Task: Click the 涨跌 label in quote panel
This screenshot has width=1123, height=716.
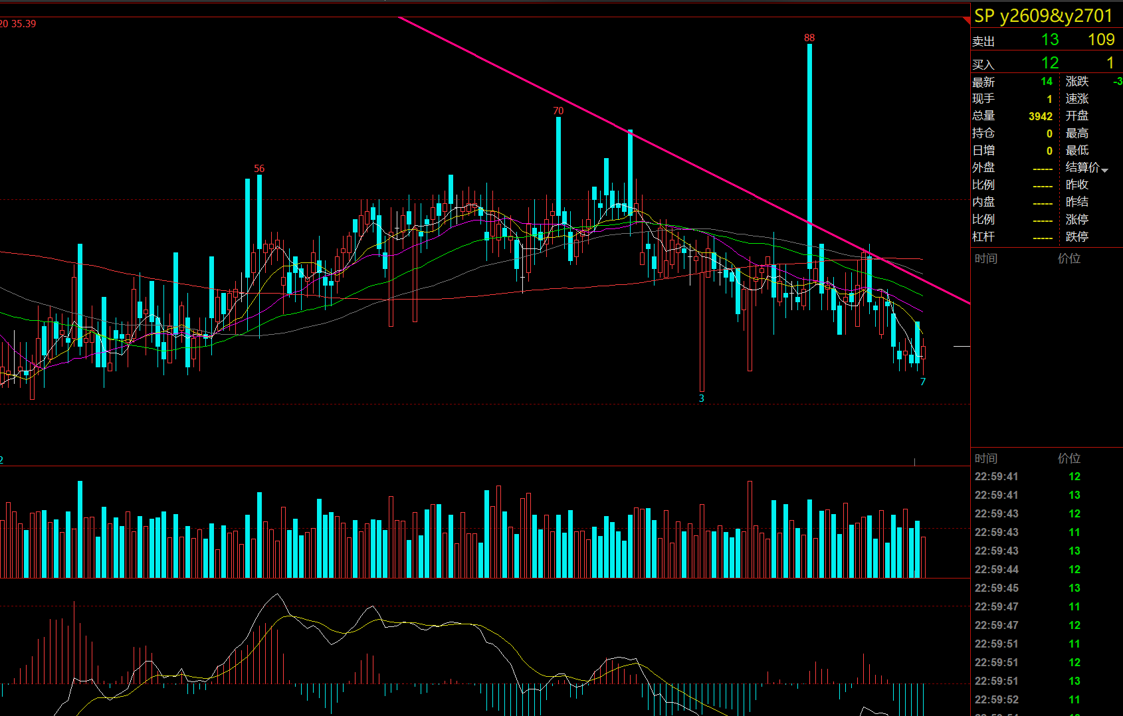Action: click(x=1077, y=81)
